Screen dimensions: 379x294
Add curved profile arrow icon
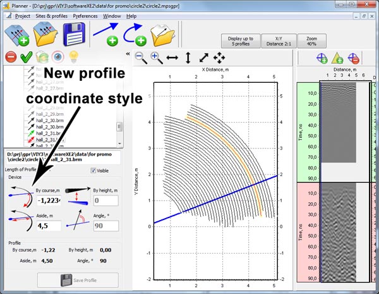pyautogui.click(x=135, y=34)
